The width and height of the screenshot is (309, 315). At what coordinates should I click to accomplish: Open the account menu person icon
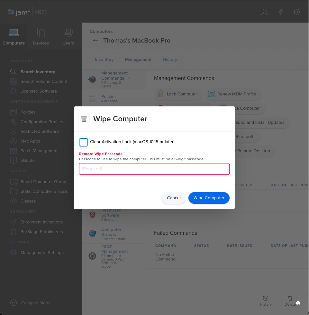264,12
